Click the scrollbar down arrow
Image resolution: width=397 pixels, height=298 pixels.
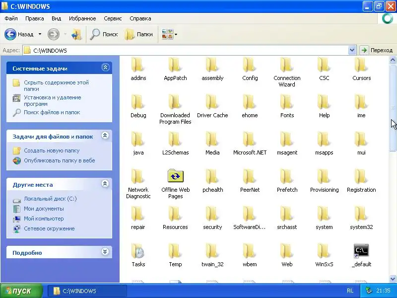point(393,279)
